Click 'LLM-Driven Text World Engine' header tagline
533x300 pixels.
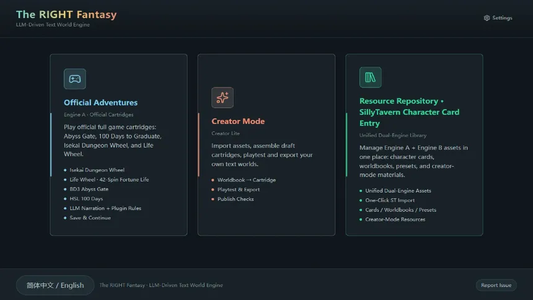(53, 25)
